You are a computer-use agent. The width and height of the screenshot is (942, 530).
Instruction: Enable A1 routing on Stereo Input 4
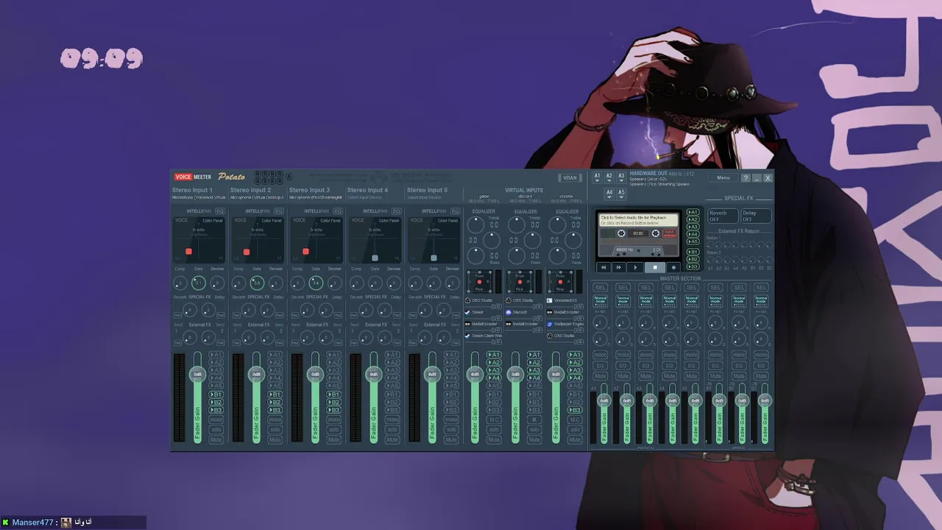[x=392, y=355]
